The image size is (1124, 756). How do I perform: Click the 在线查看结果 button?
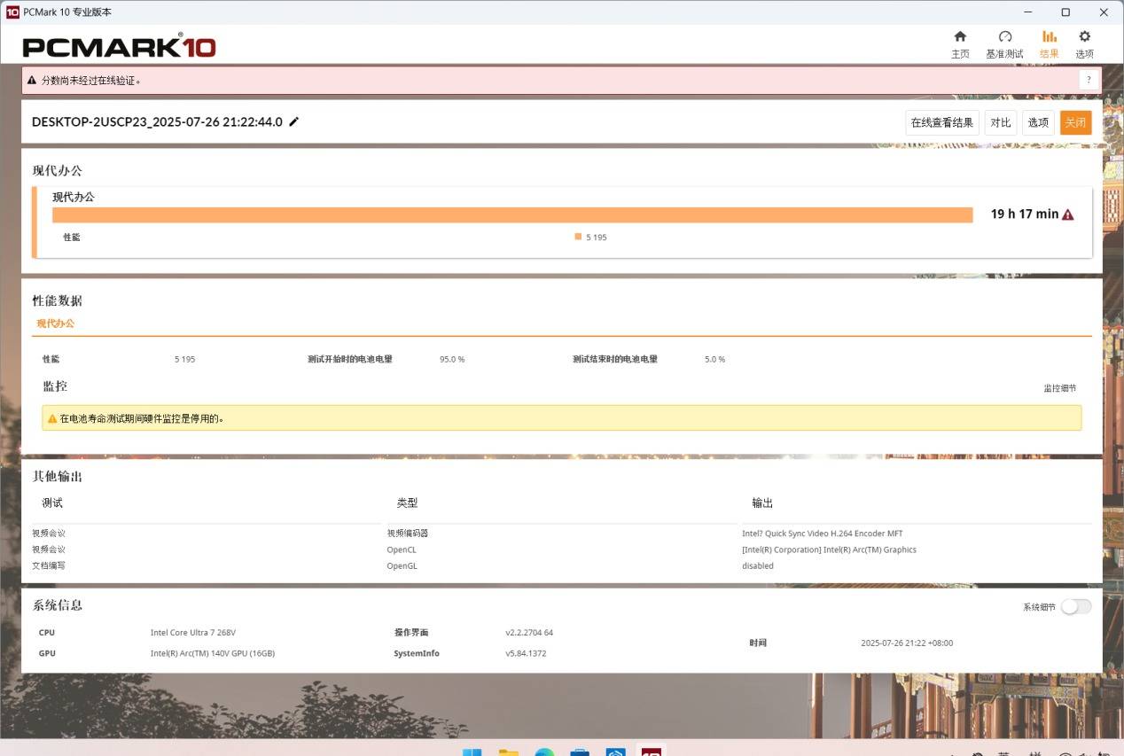(x=941, y=123)
